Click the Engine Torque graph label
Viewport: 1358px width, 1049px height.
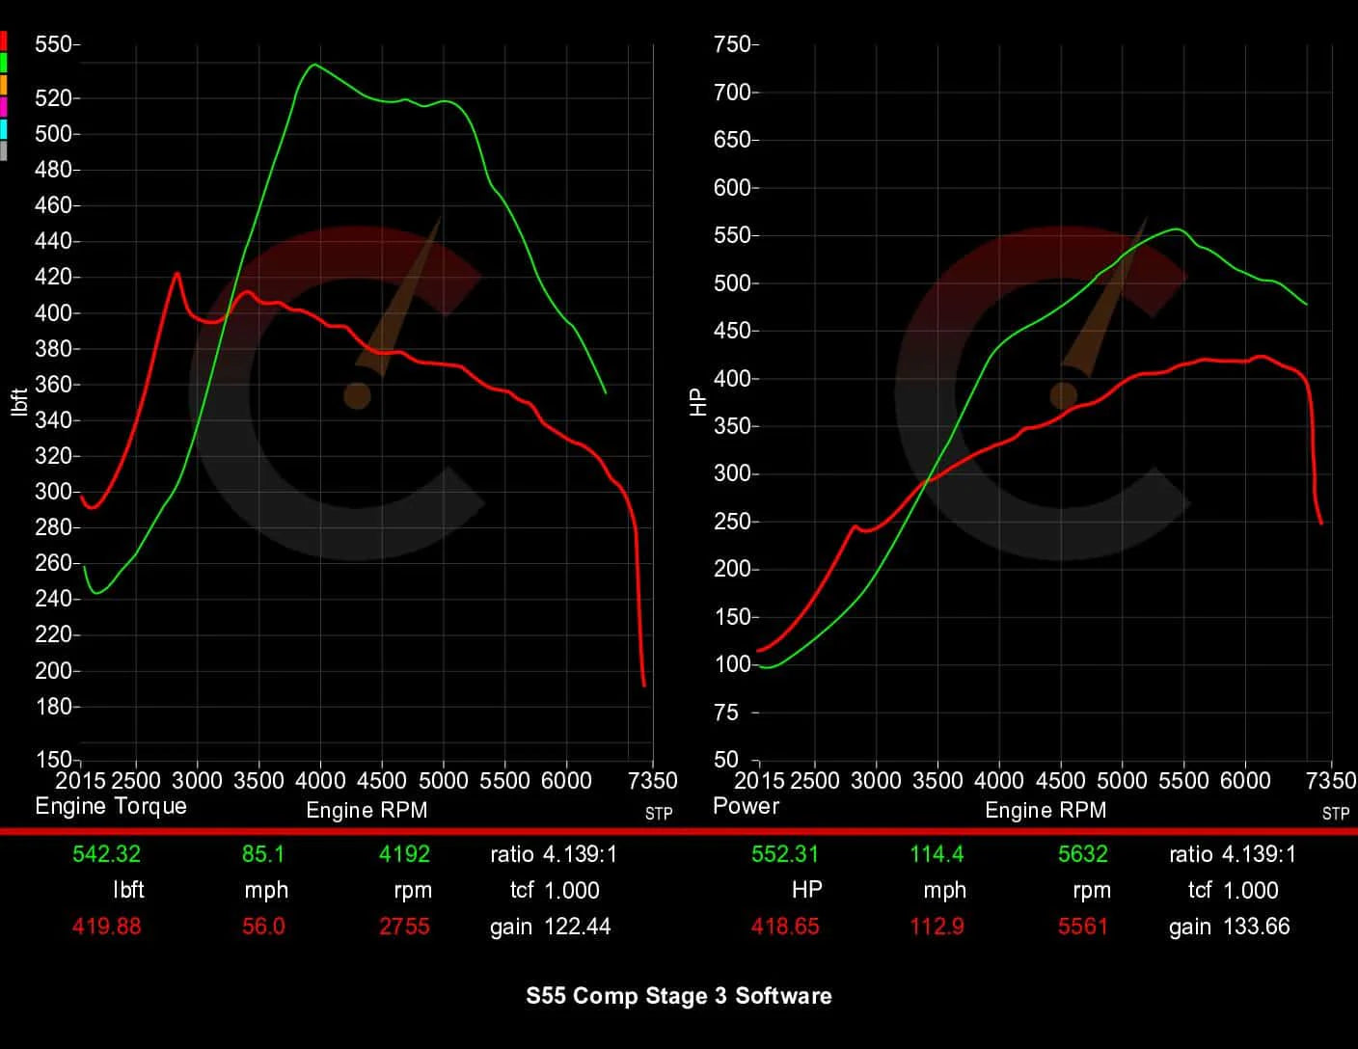pos(111,806)
